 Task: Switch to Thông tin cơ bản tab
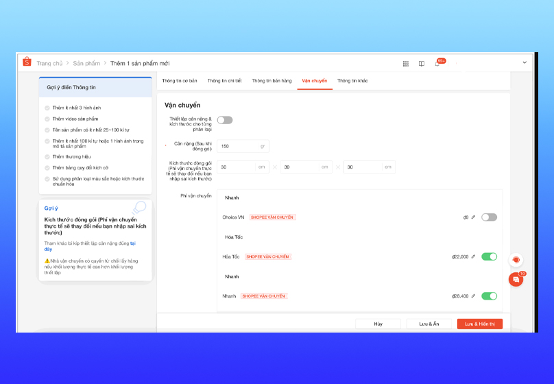(x=180, y=81)
